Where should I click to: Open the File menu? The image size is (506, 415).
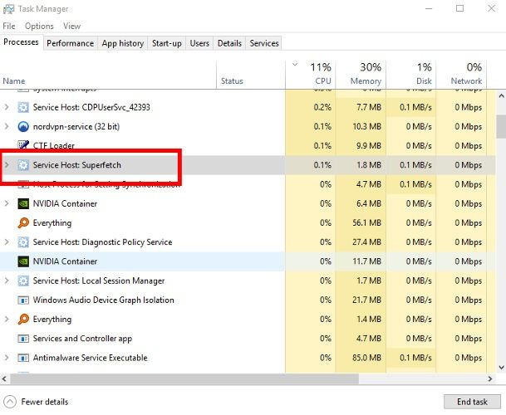9,26
